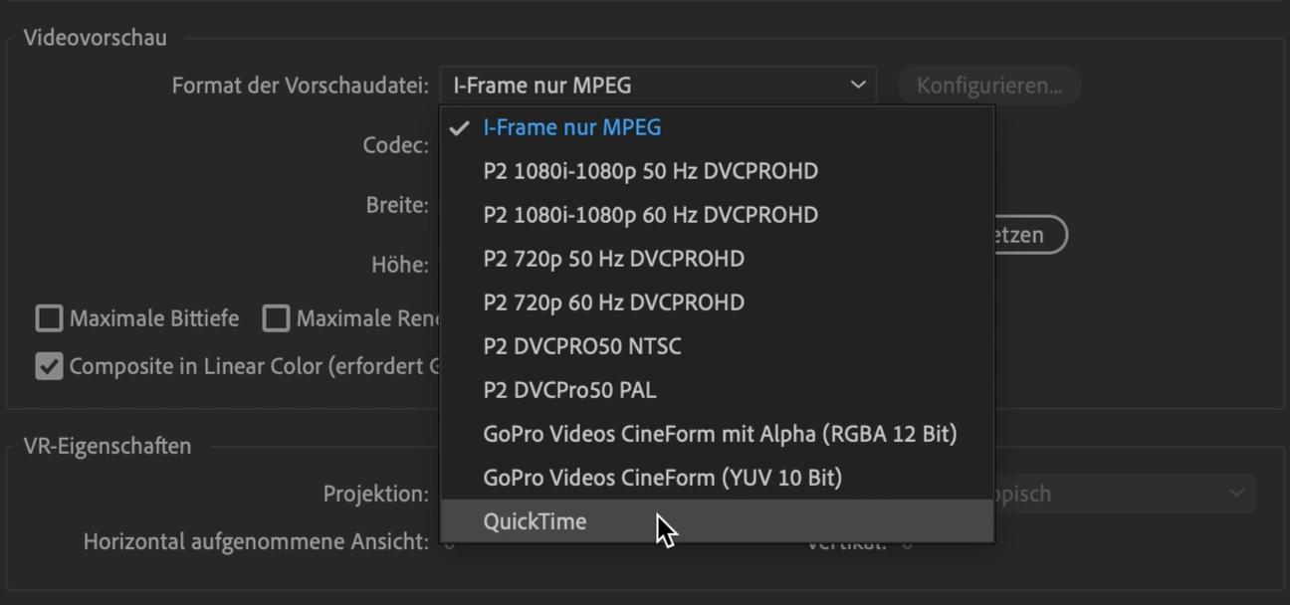Pick P2 720p 60 Hz DVCPROHD
Image resolution: width=1290 pixels, height=605 pixels.
(613, 302)
